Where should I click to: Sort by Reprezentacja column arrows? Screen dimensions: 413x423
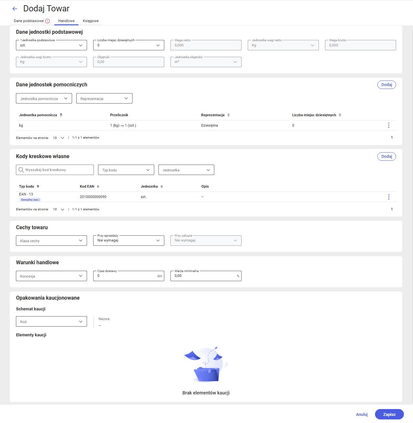tap(229, 115)
